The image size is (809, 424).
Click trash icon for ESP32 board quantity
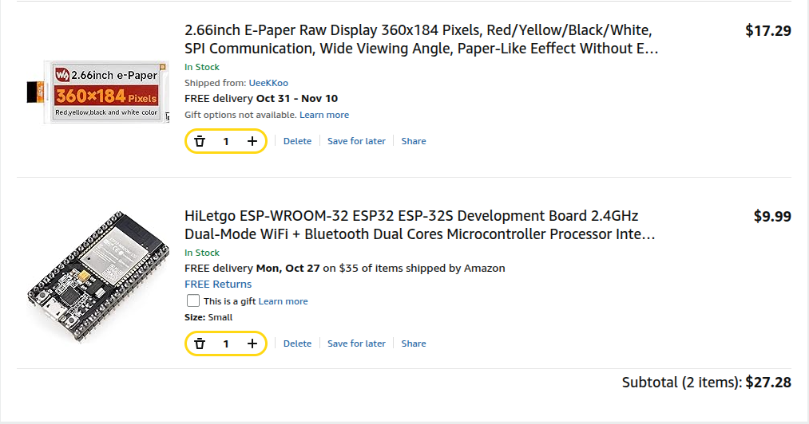click(x=200, y=344)
